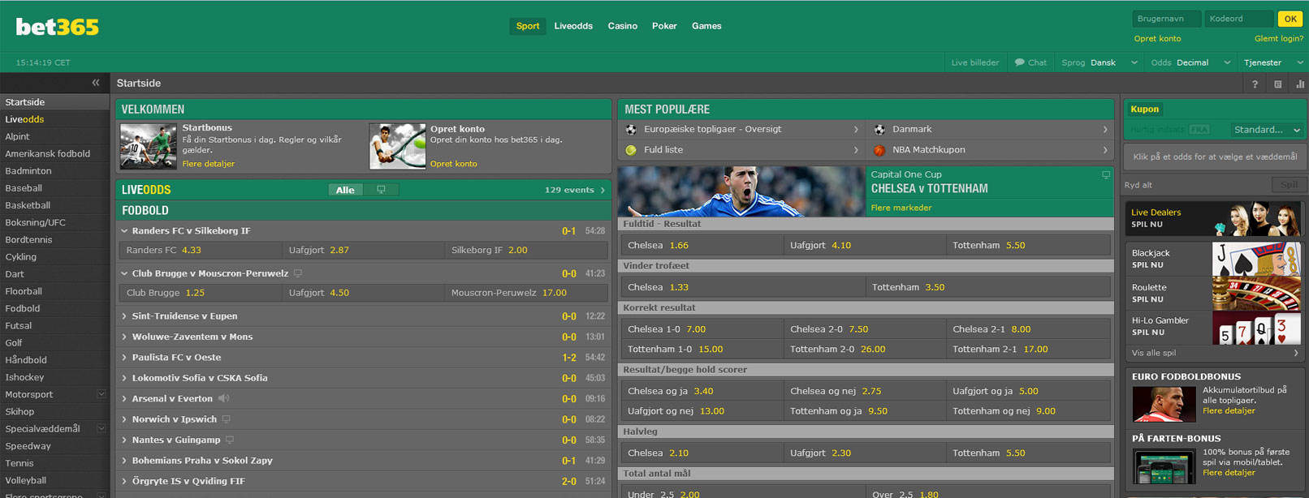Click the yellow OK login button
The width and height of the screenshot is (1309, 498).
tap(1290, 19)
